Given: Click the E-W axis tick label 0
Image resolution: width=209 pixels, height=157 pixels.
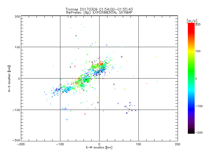Looking at the screenshot, I should pos(99,144).
